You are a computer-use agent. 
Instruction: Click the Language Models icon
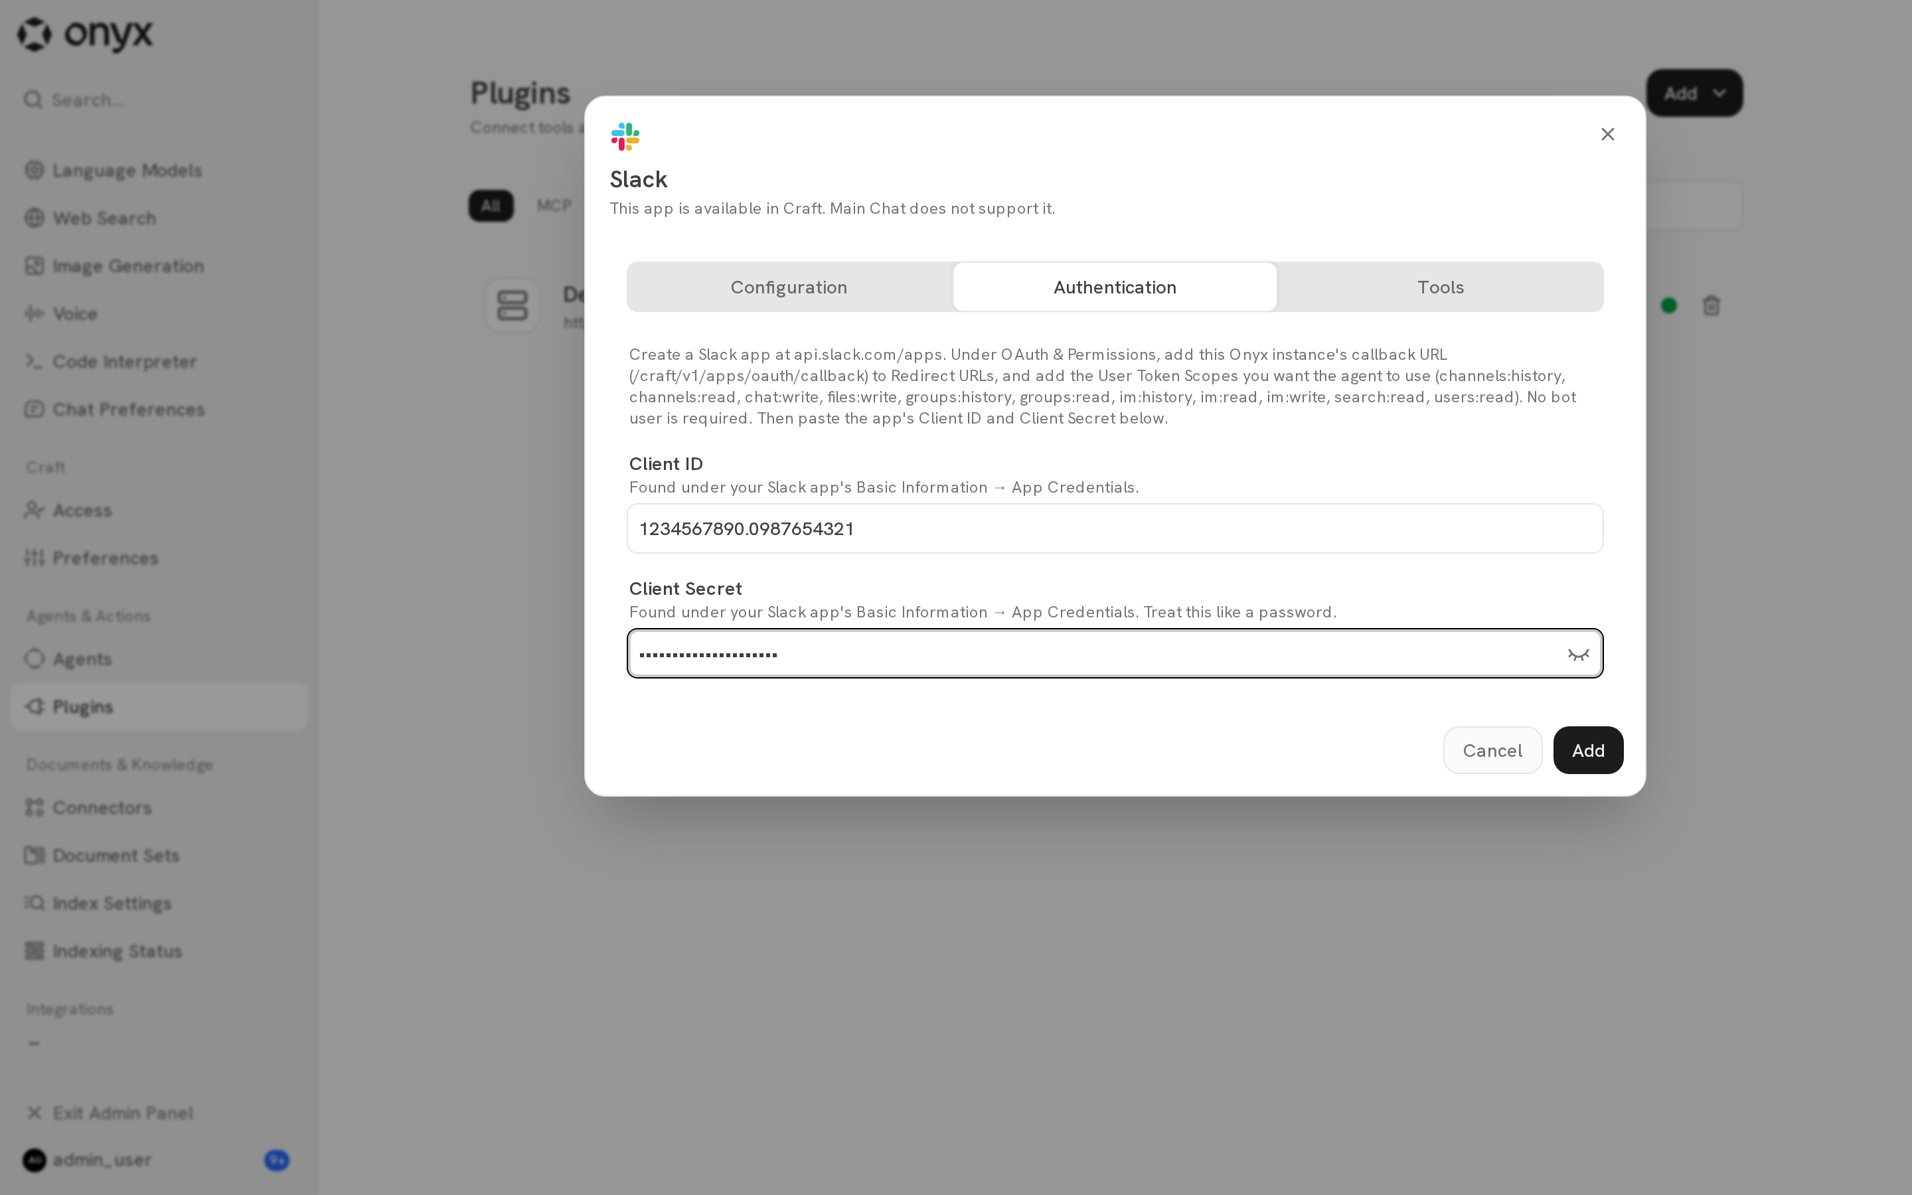[34, 170]
